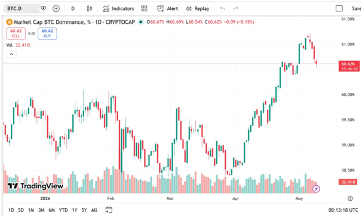Screen dimensions: 362x221
Task: Open the Indicators menu
Action: tap(118, 9)
